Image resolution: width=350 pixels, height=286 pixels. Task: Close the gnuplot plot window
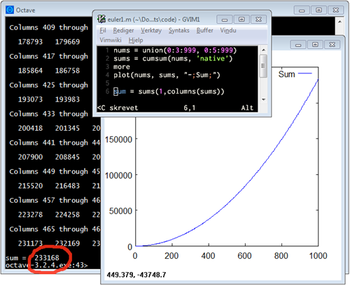332,44
